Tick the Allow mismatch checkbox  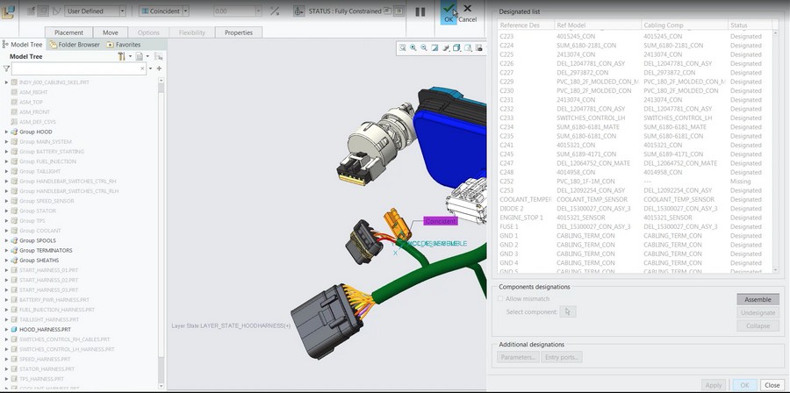(500, 299)
